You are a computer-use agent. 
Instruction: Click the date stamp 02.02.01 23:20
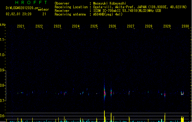19,14
